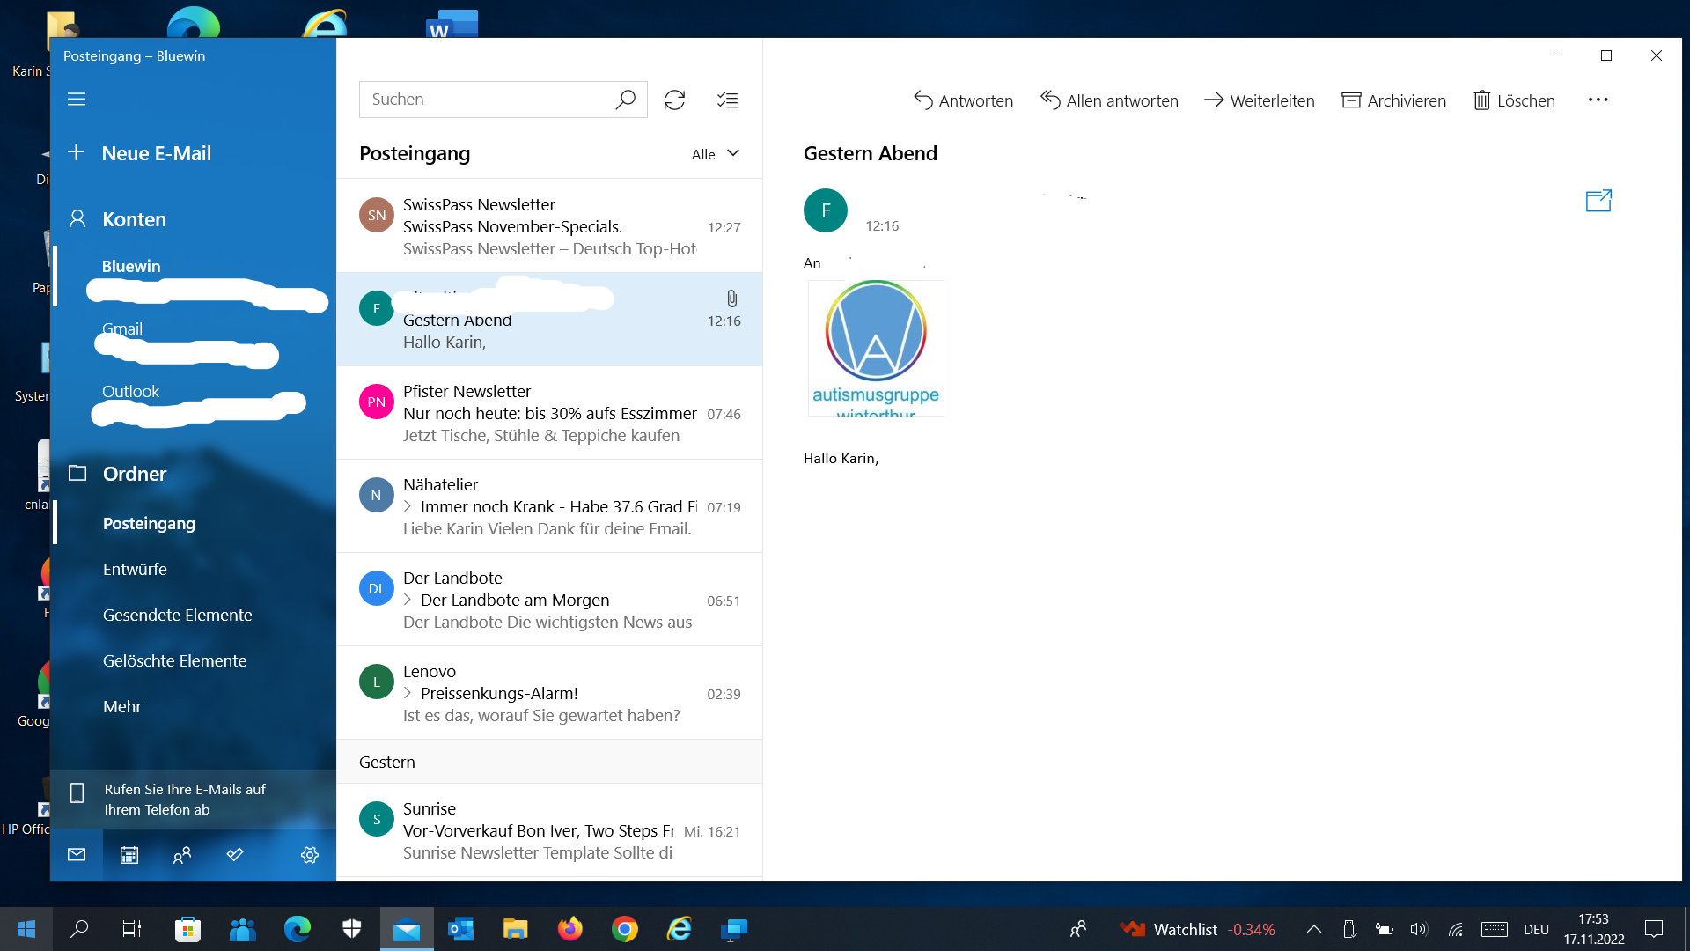
Task: Open message in new window icon
Action: [x=1598, y=201]
